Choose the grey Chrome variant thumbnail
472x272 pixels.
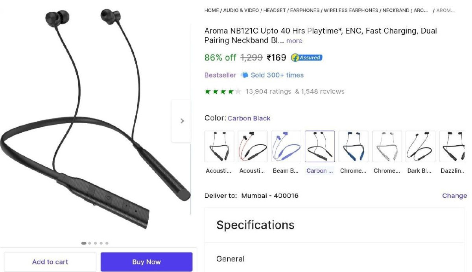click(387, 146)
